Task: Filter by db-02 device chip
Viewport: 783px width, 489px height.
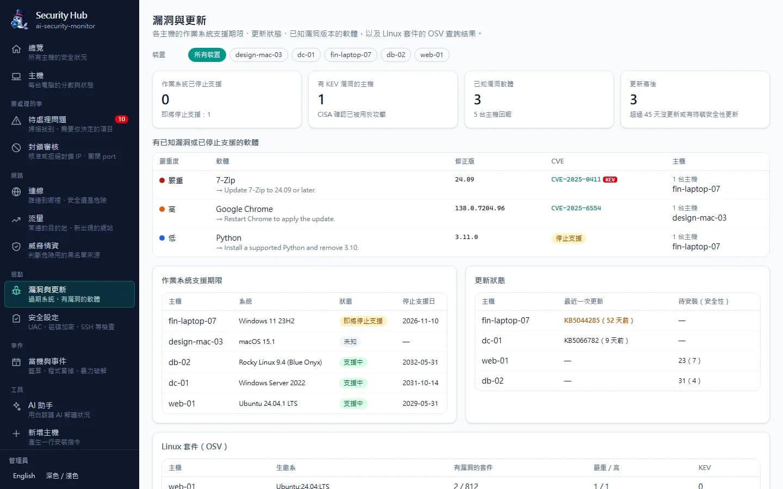Action: tap(396, 55)
